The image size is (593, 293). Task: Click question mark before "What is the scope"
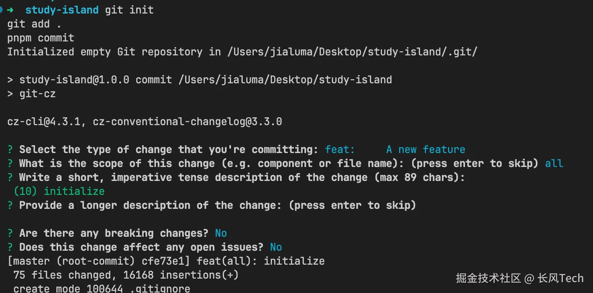[x=10, y=164]
